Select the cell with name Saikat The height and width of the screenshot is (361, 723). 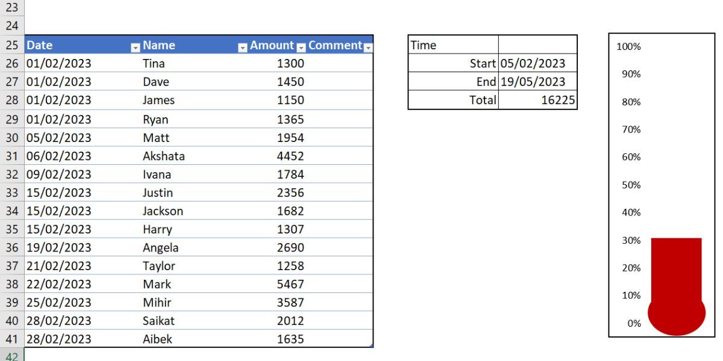click(158, 321)
